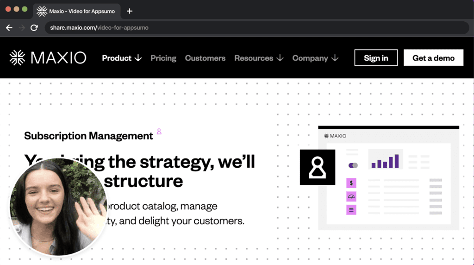
Task: Click the pink dollar sign icon
Action: 351,183
